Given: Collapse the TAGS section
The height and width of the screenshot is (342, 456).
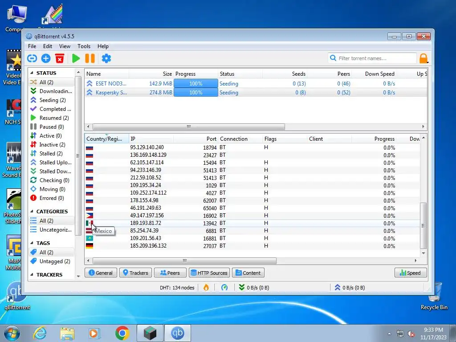Looking at the screenshot, I should [32, 243].
